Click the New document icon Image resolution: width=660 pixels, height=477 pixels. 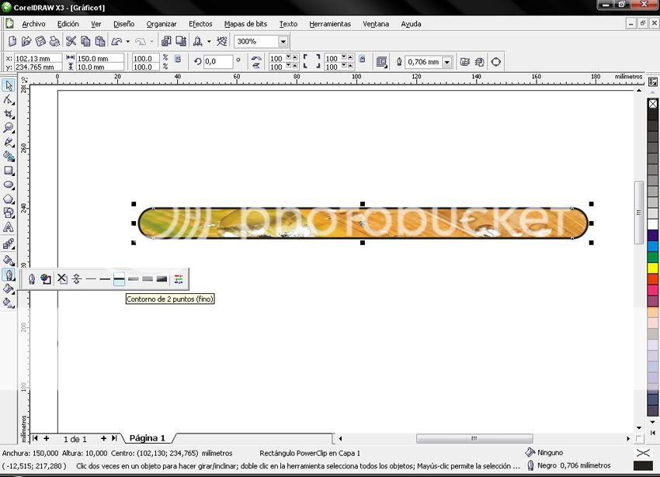tap(12, 41)
